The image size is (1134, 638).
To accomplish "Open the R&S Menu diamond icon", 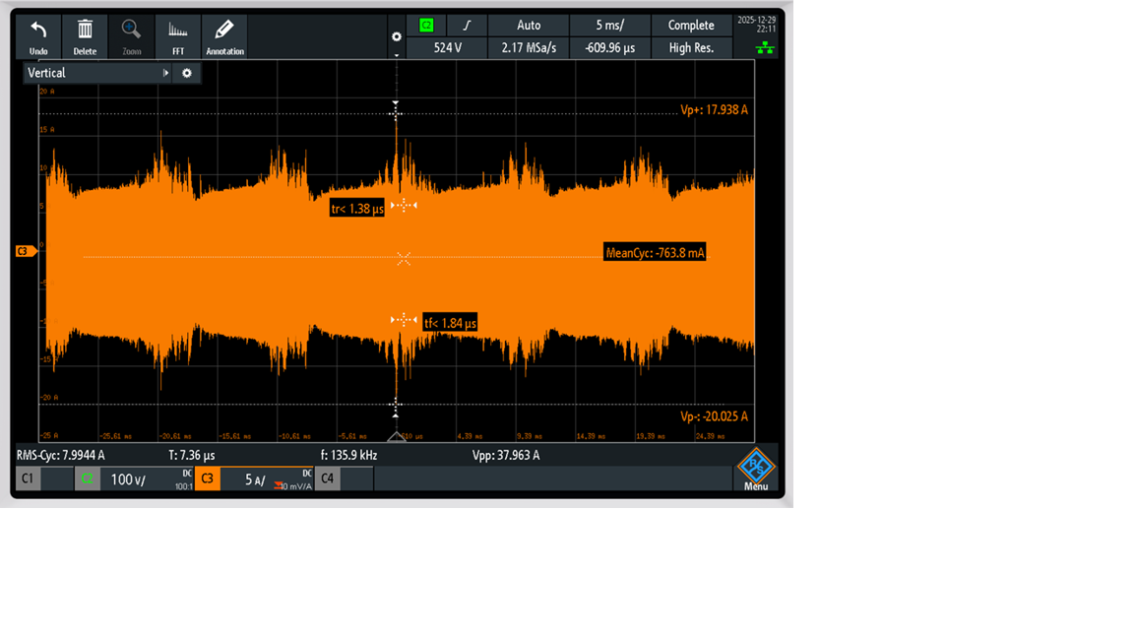I will coord(756,469).
